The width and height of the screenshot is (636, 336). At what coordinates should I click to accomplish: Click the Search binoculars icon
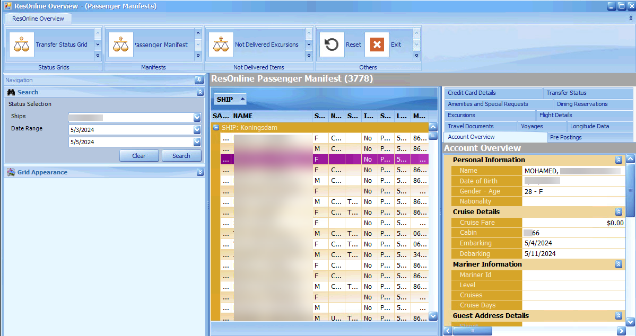click(11, 92)
